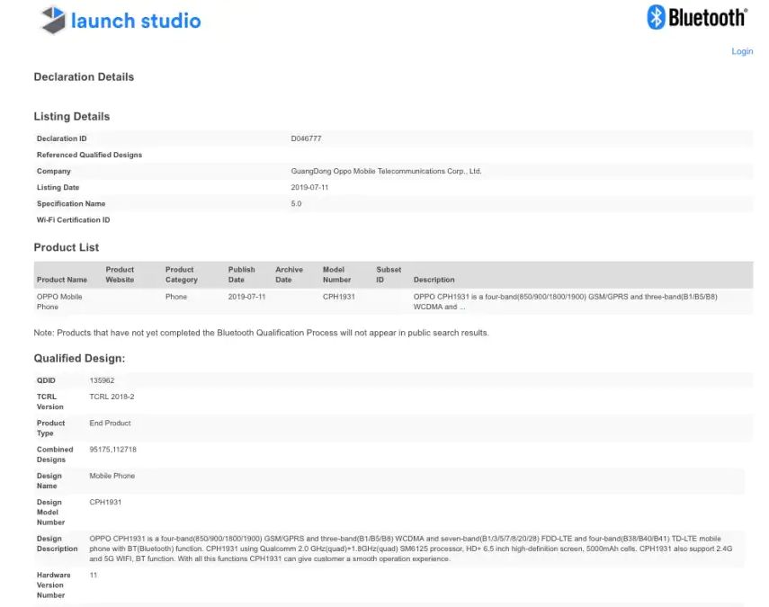This screenshot has width=769, height=607.
Task: Select Design Name value Mobile Phone
Action: pyautogui.click(x=112, y=476)
